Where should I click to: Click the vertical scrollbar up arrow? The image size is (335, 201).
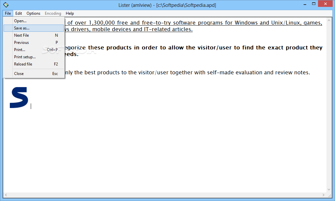pos(329,21)
